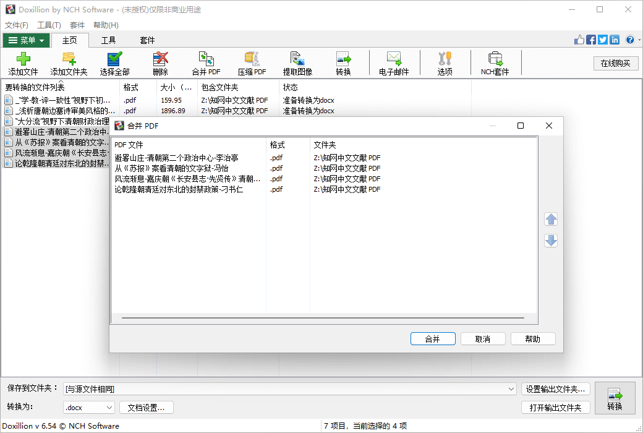Click the Facebook share icon
This screenshot has height=433, width=643.
click(591, 40)
